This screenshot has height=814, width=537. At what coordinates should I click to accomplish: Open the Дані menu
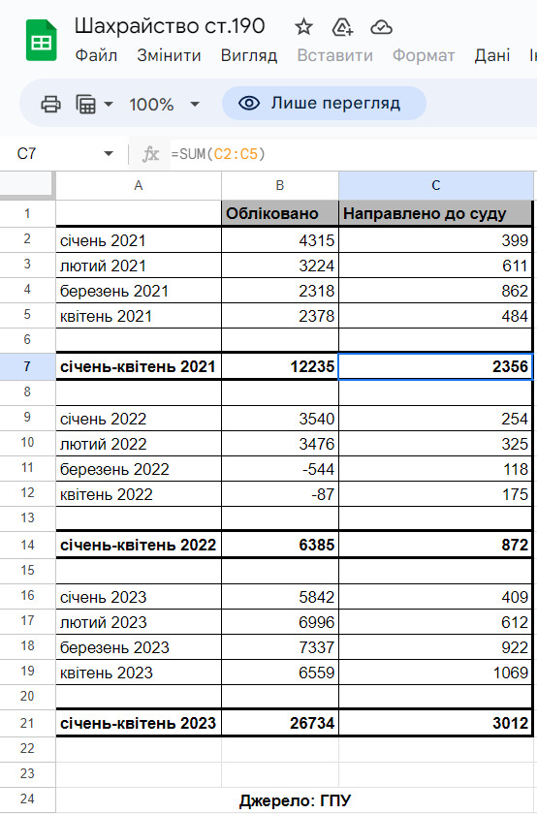(x=492, y=55)
